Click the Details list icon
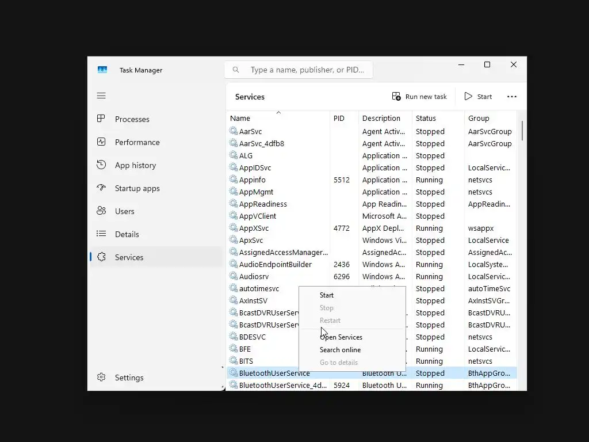This screenshot has height=442, width=589. tap(101, 234)
